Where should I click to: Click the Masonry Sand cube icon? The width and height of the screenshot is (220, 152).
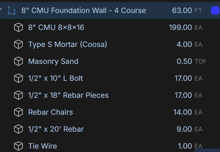(18, 61)
